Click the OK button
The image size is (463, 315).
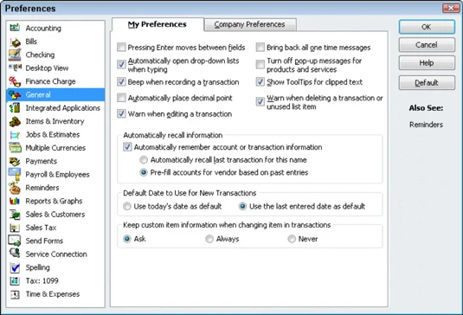point(427,27)
